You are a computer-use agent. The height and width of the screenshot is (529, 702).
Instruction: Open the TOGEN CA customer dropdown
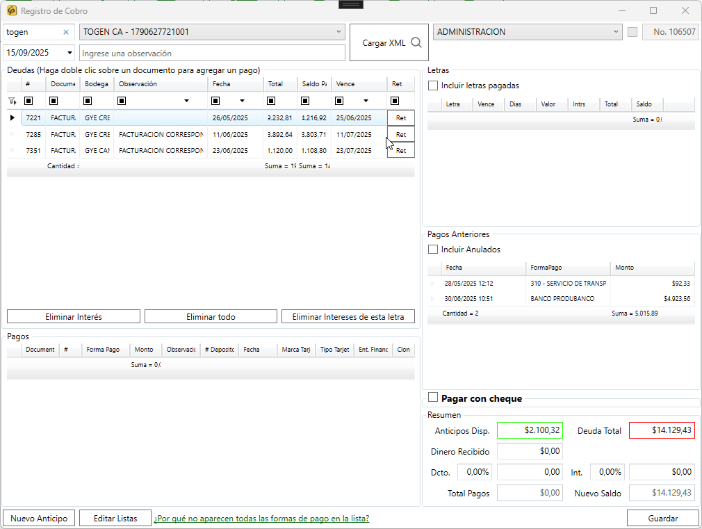tap(338, 32)
